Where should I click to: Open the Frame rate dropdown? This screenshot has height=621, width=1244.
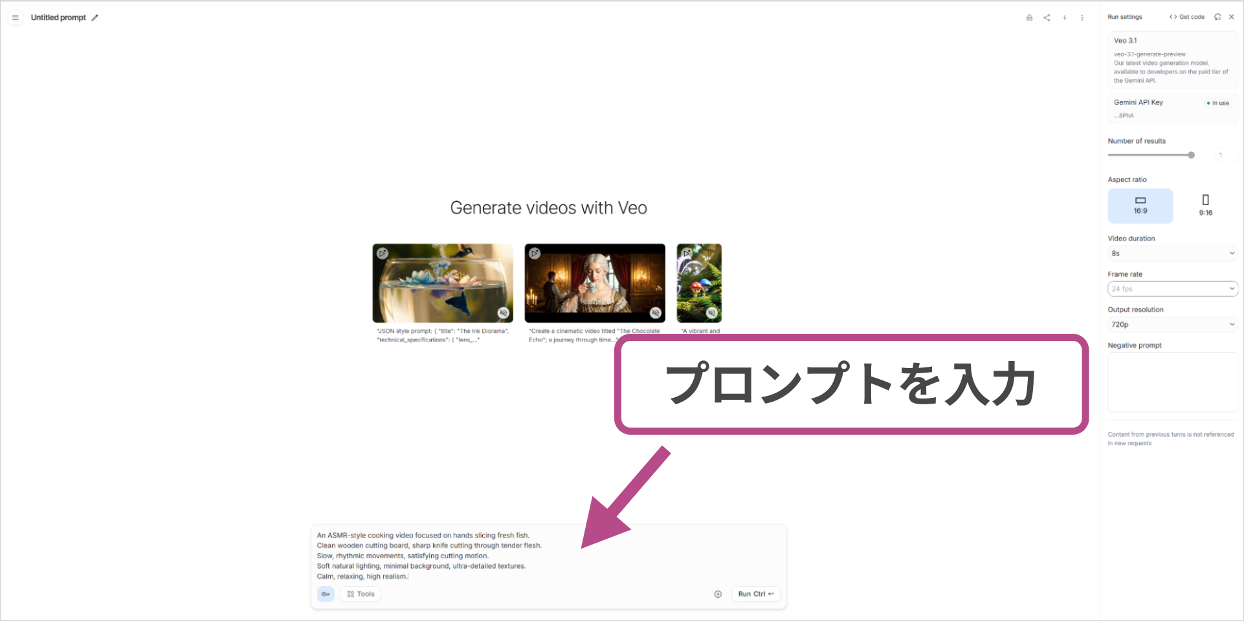pyautogui.click(x=1172, y=289)
